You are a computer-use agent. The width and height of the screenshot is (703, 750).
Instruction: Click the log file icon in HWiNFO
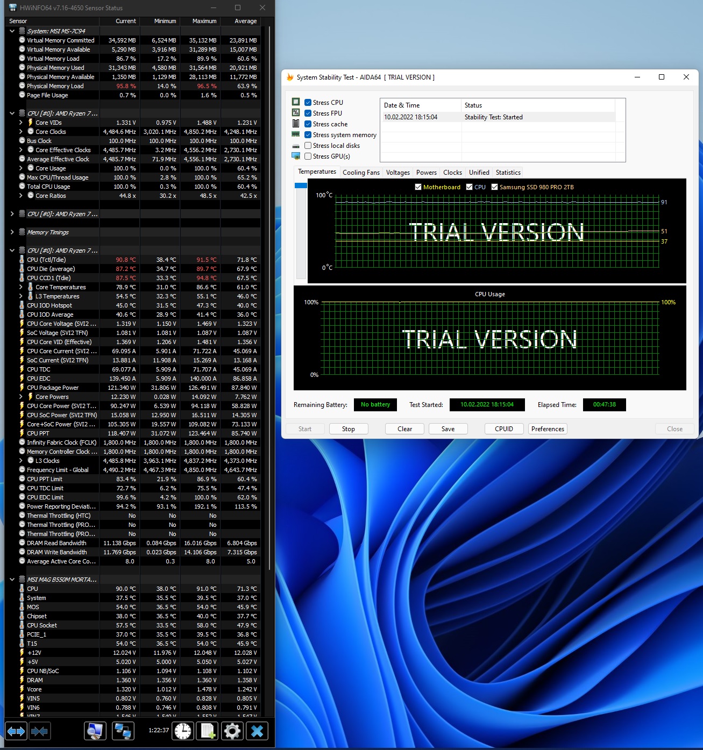coord(208,731)
